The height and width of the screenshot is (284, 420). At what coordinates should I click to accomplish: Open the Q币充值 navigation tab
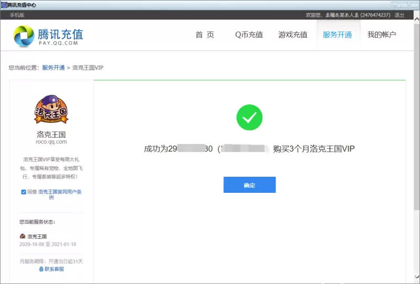(x=249, y=35)
